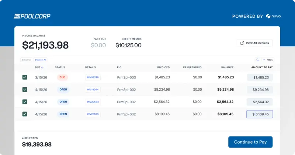The image size is (295, 155).
Task: Click the OPEN badge for INV28573
Action: tap(63, 114)
